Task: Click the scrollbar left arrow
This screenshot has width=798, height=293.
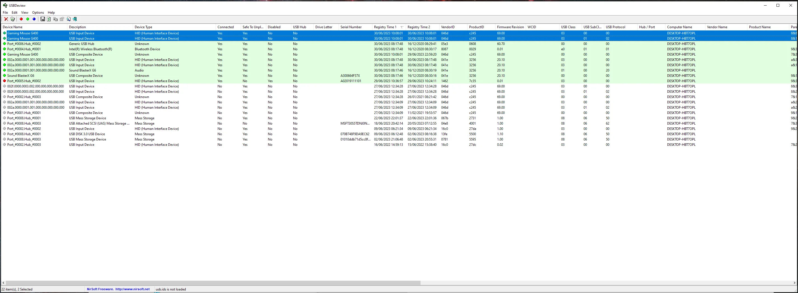Action: tap(3, 283)
